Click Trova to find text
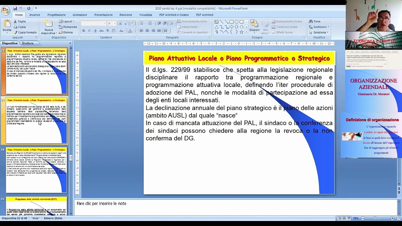 315,21
